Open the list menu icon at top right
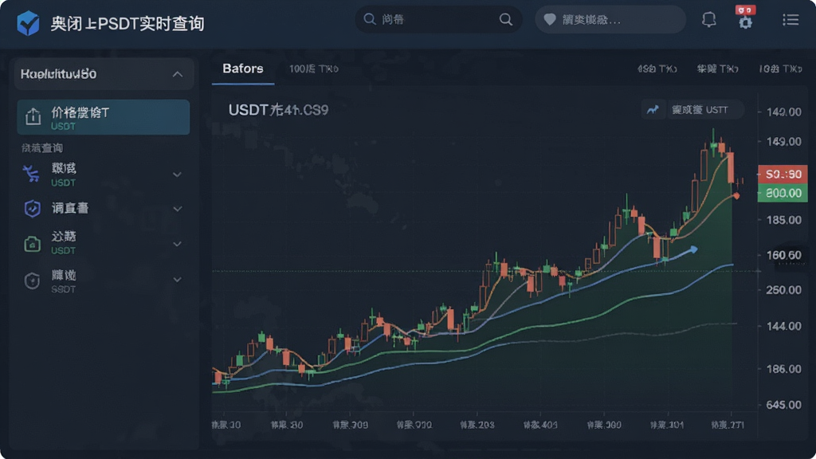Screen dimensions: 816x459 (790, 20)
